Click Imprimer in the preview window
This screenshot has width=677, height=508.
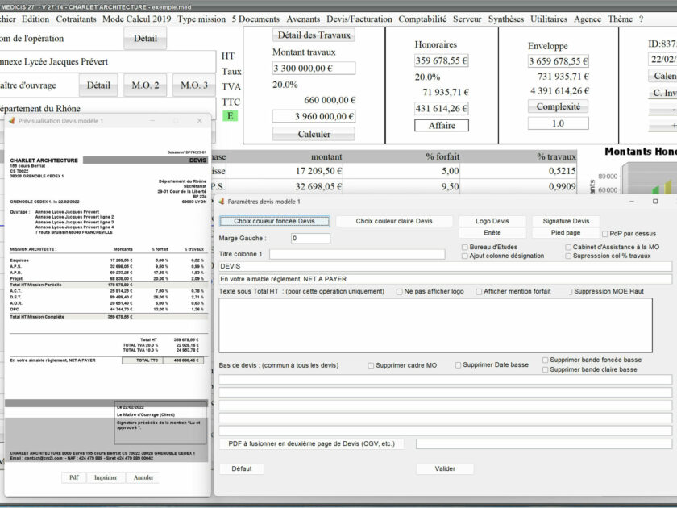[x=105, y=477]
